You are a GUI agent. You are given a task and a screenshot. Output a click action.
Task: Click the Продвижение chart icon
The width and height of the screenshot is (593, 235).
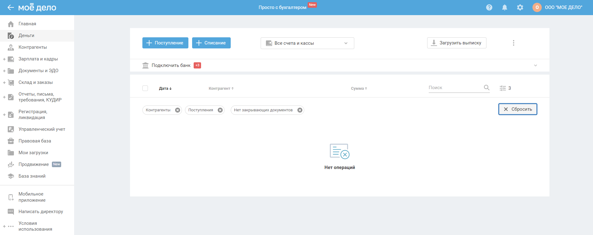11,164
